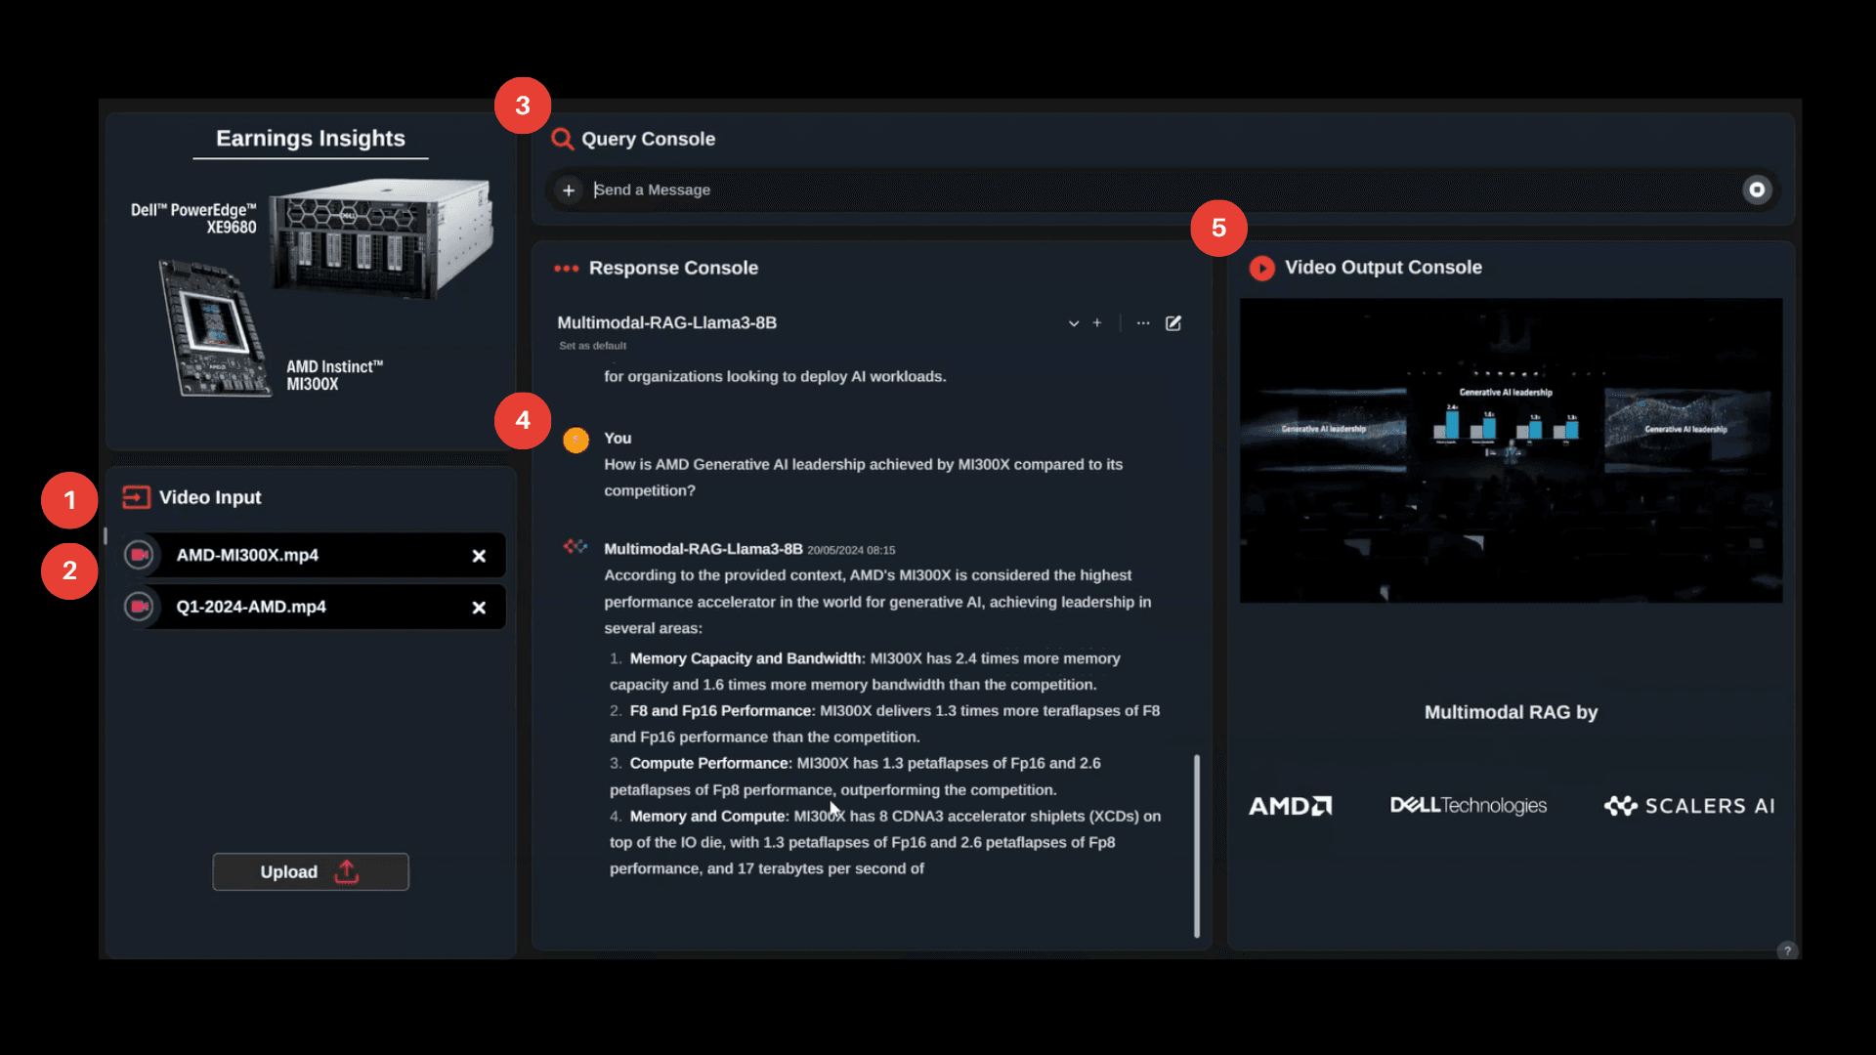Remove the AMD-MI300X.mp4 video
This screenshot has height=1055, width=1876.
coord(479,556)
